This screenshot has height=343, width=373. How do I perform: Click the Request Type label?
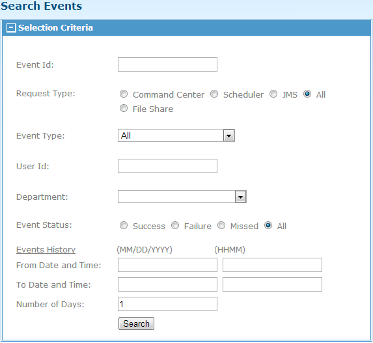point(46,94)
